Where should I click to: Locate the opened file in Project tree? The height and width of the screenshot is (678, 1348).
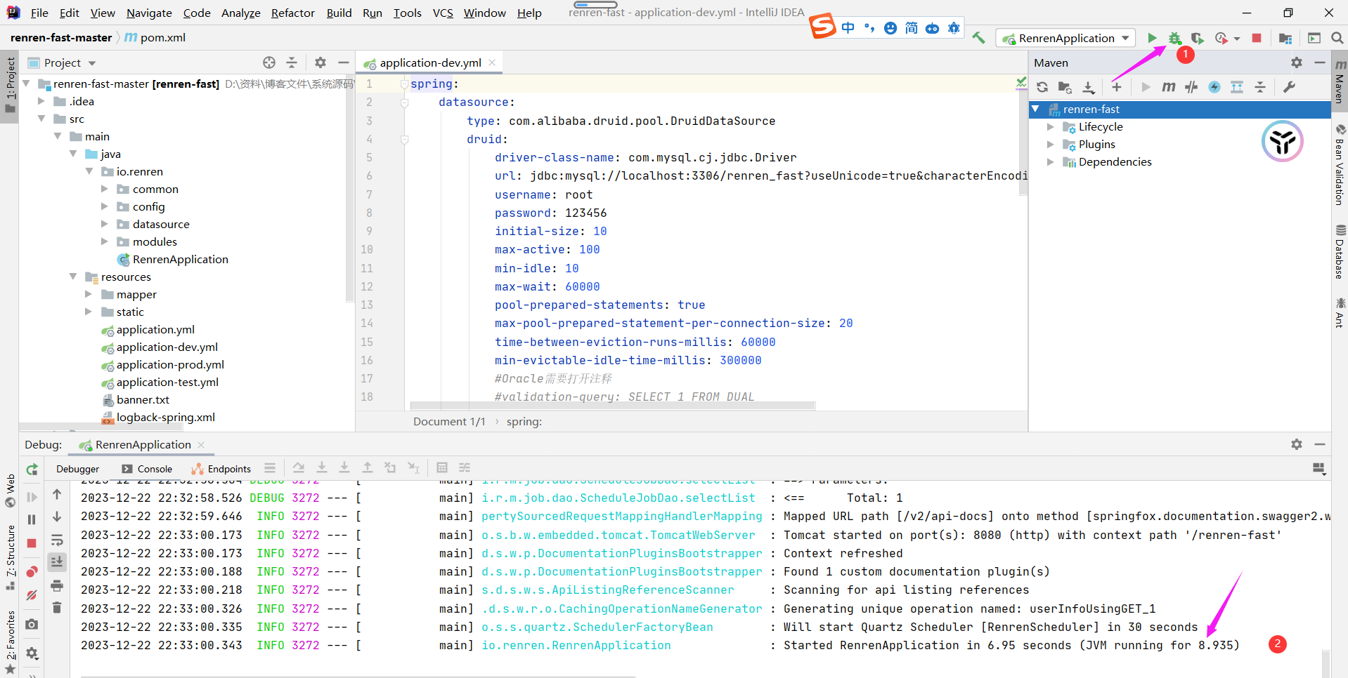click(269, 62)
